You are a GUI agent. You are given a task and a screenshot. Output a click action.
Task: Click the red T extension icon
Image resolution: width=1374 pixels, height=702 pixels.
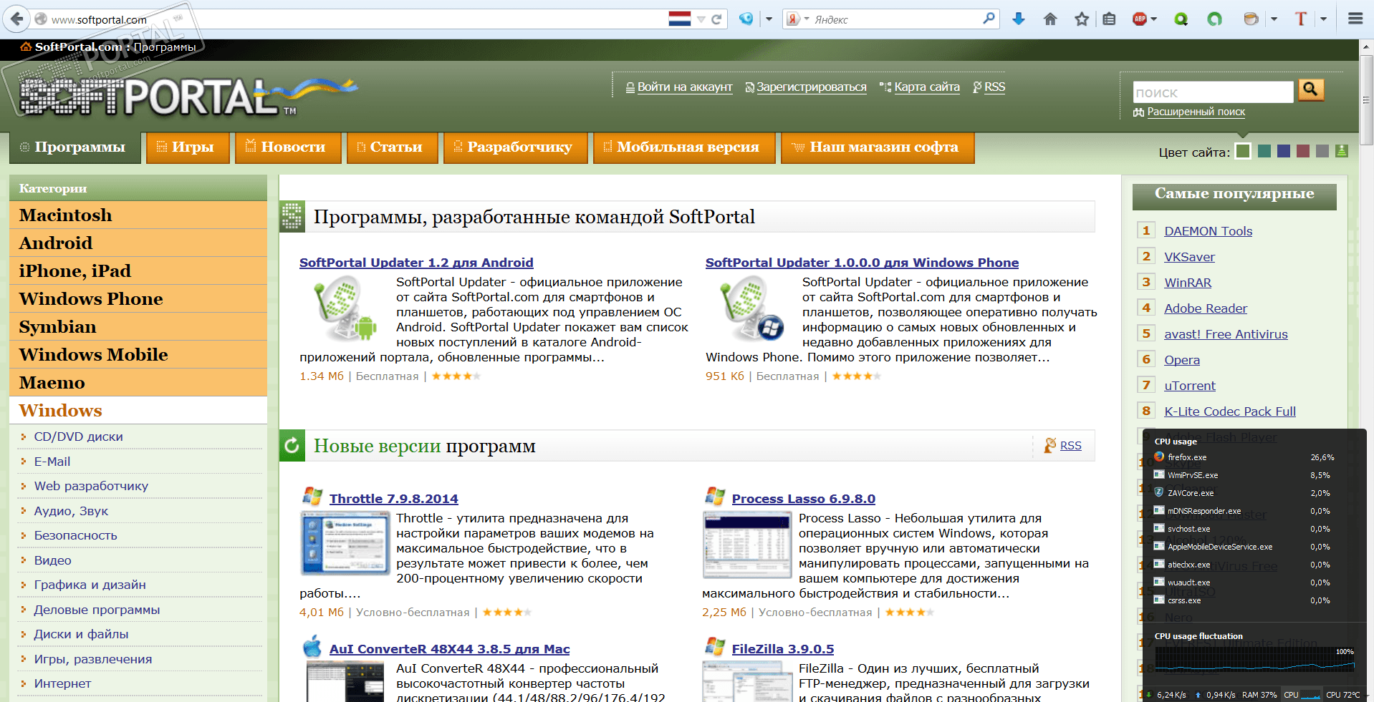click(1301, 19)
